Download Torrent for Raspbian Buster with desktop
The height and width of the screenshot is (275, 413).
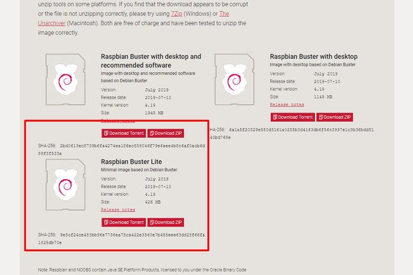293,118
